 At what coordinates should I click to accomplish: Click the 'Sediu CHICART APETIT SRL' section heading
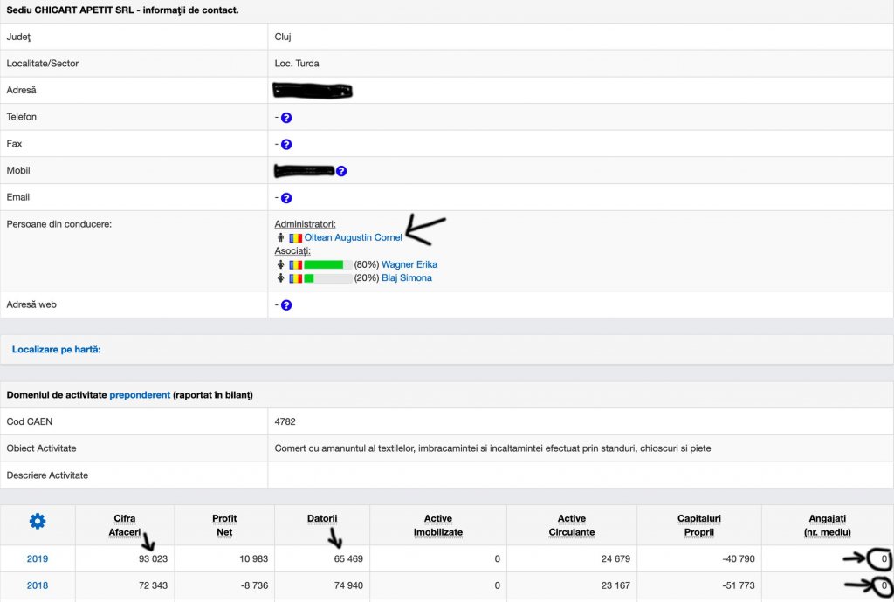point(122,10)
